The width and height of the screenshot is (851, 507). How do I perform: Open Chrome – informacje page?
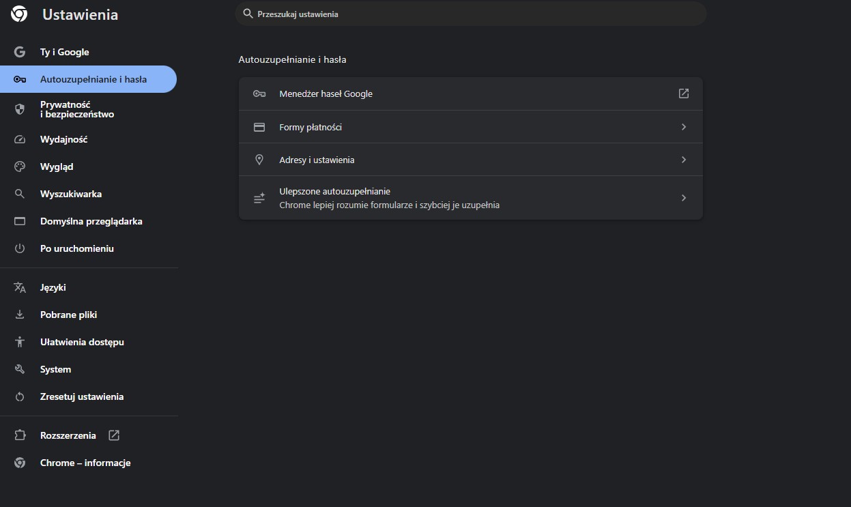[85, 463]
